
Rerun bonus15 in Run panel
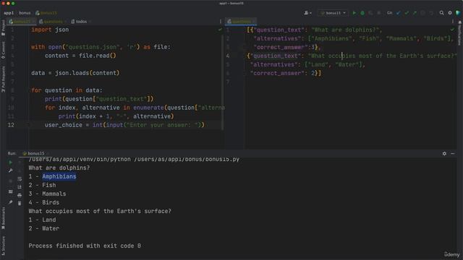click(x=11, y=162)
